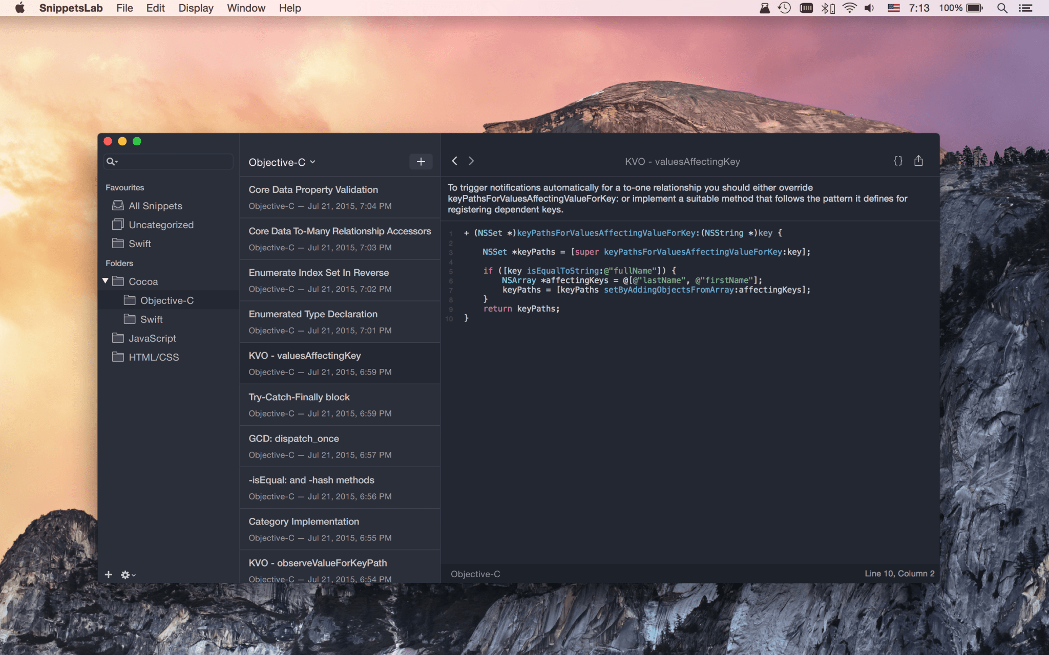Click the sidebar plus icon to add folder
This screenshot has height=655, width=1049.
109,575
